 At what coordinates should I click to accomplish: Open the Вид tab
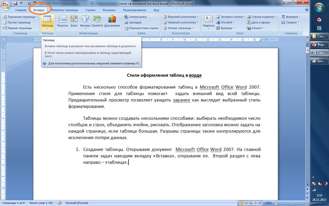(x=156, y=10)
